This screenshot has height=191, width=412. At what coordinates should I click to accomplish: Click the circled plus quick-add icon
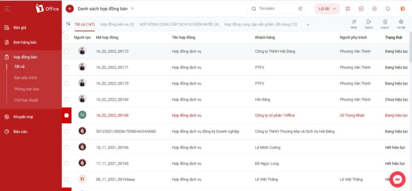pos(374,9)
